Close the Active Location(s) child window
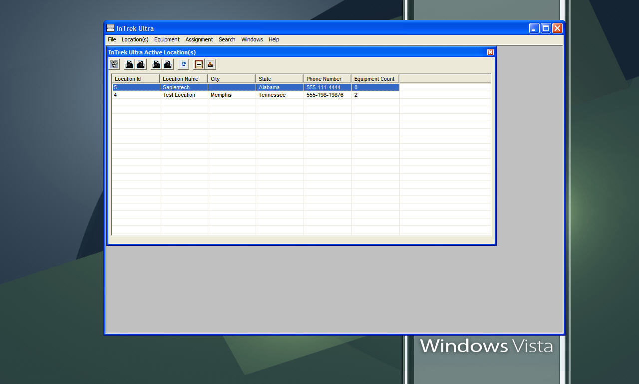 tap(490, 52)
